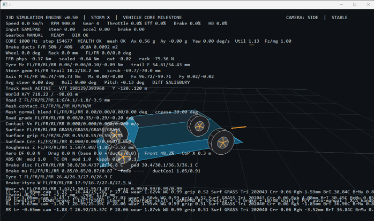The width and height of the screenshot is (374, 221).
Task: Click the "Speed 0.0 km/h" readout
Action: click(x=24, y=23)
